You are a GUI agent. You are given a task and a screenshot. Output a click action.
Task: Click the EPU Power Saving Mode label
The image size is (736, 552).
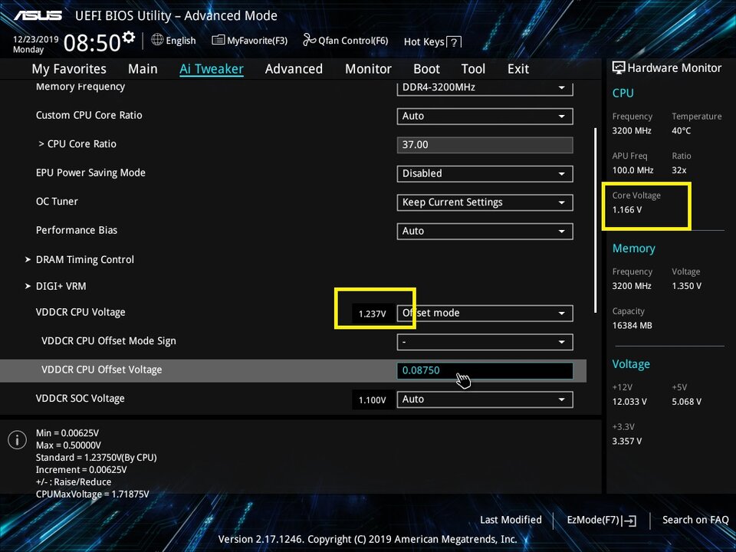[90, 172]
